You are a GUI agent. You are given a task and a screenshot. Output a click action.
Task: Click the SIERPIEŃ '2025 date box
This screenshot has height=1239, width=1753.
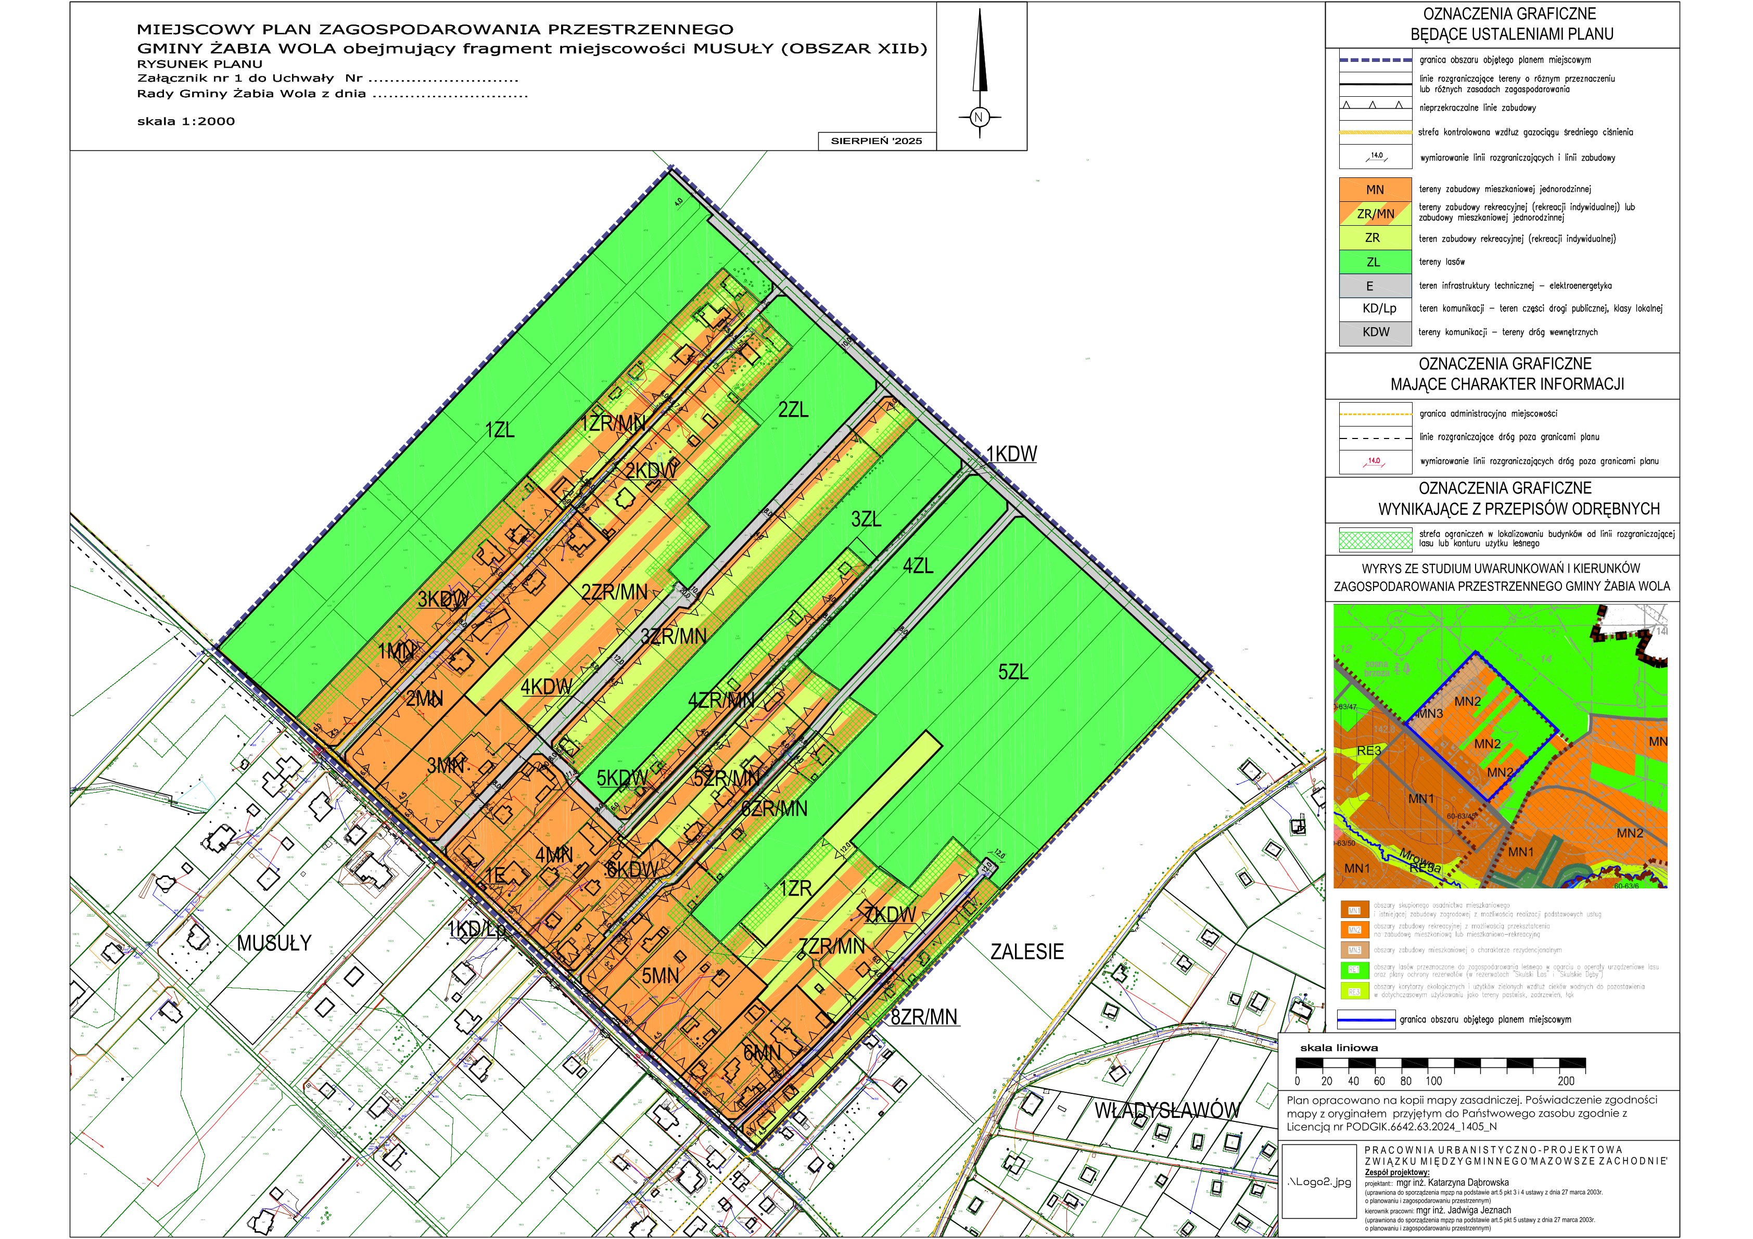(876, 140)
